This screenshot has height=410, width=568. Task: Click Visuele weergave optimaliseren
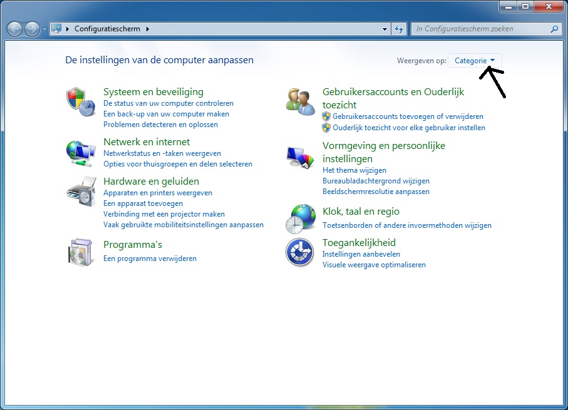click(x=374, y=265)
